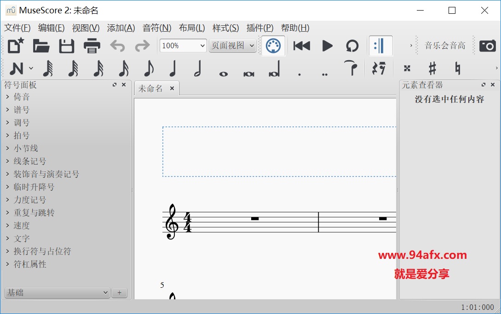
Task: Open the 样式(S) menu
Action: tap(225, 28)
